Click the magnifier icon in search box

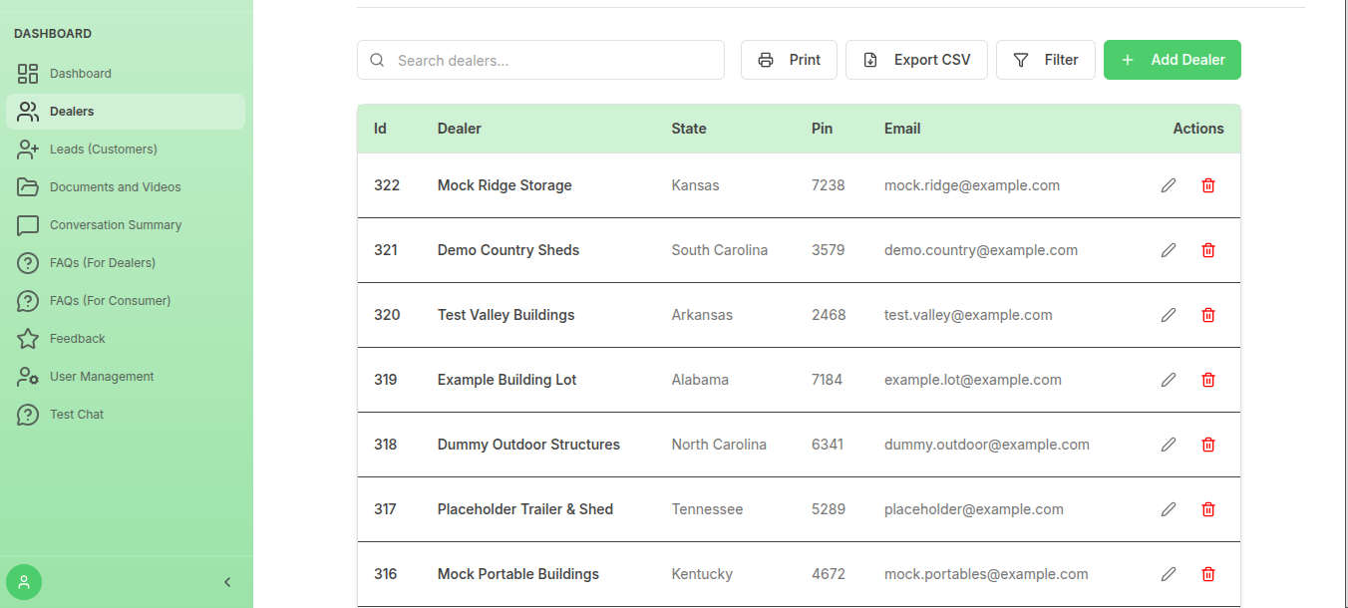click(x=377, y=60)
